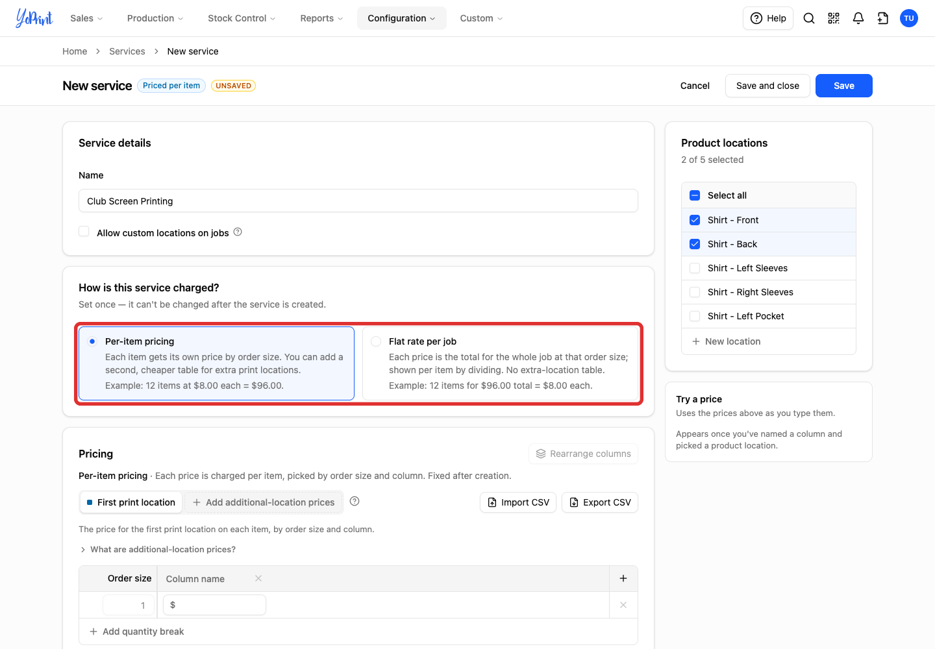
Task: Click help icon beside Allow custom locations
Action: coord(238,232)
